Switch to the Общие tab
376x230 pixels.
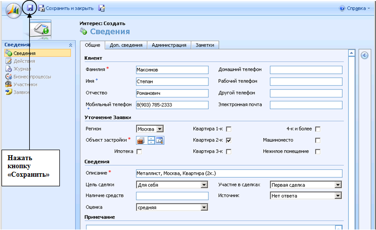(92, 45)
